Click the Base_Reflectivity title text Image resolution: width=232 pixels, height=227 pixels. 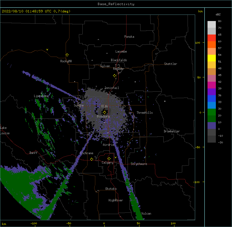(116, 4)
